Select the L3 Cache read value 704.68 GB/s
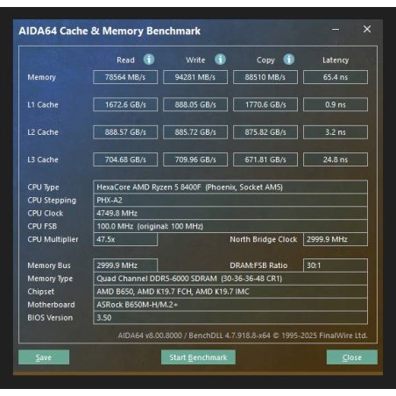This screenshot has height=396, width=396. pos(125,159)
